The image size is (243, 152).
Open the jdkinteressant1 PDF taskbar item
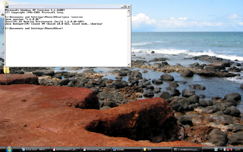(x=66, y=150)
